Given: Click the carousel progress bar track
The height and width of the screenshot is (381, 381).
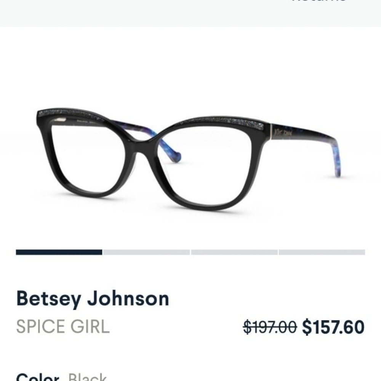Looking at the screenshot, I should pyautogui.click(x=190, y=251).
